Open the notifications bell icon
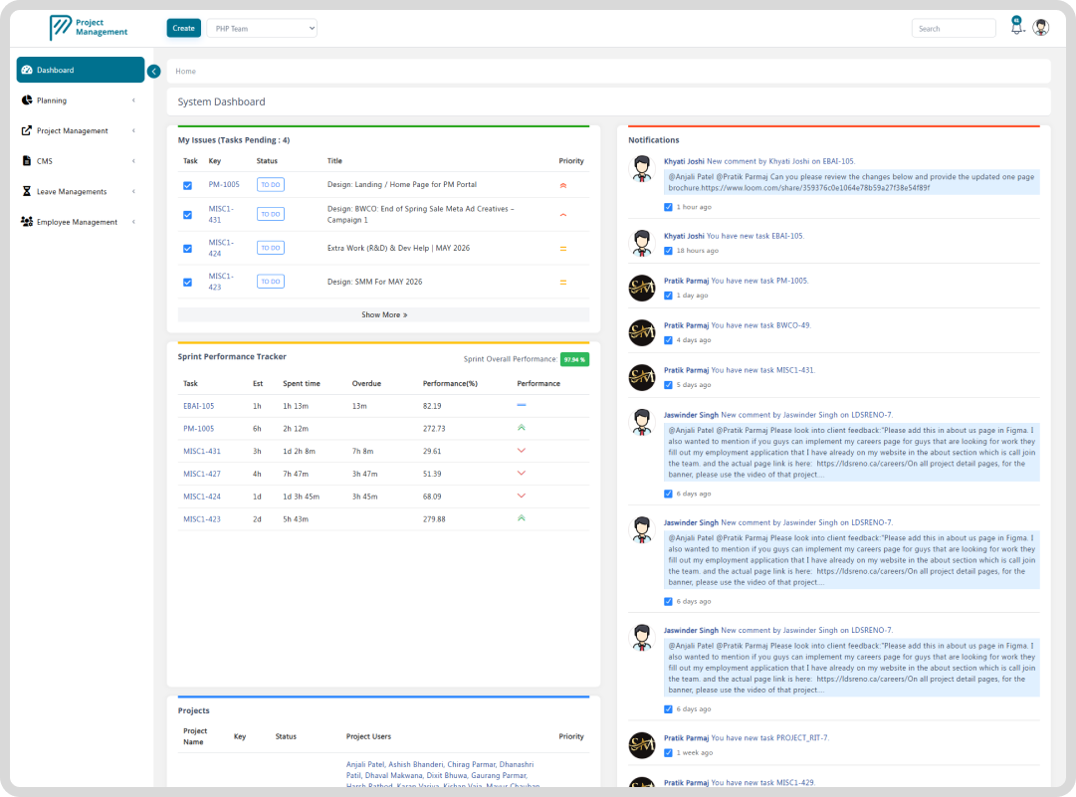The height and width of the screenshot is (797, 1076). click(x=1017, y=26)
